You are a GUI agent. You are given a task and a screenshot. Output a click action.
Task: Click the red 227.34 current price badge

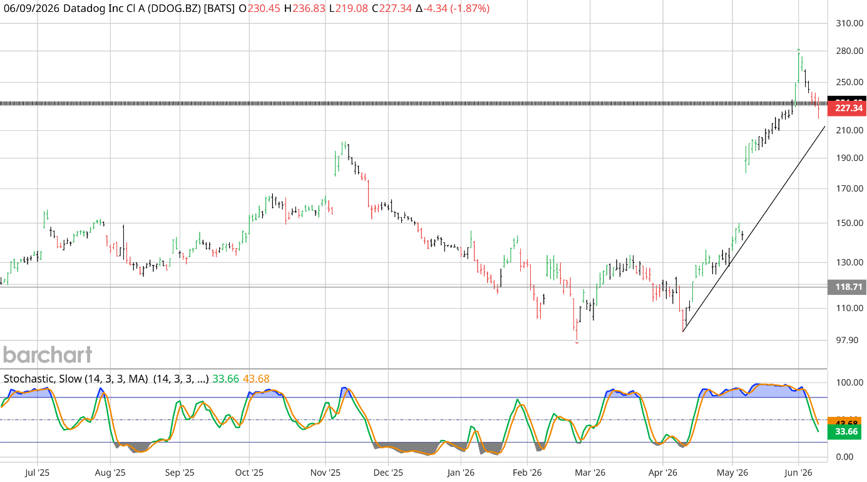[847, 108]
